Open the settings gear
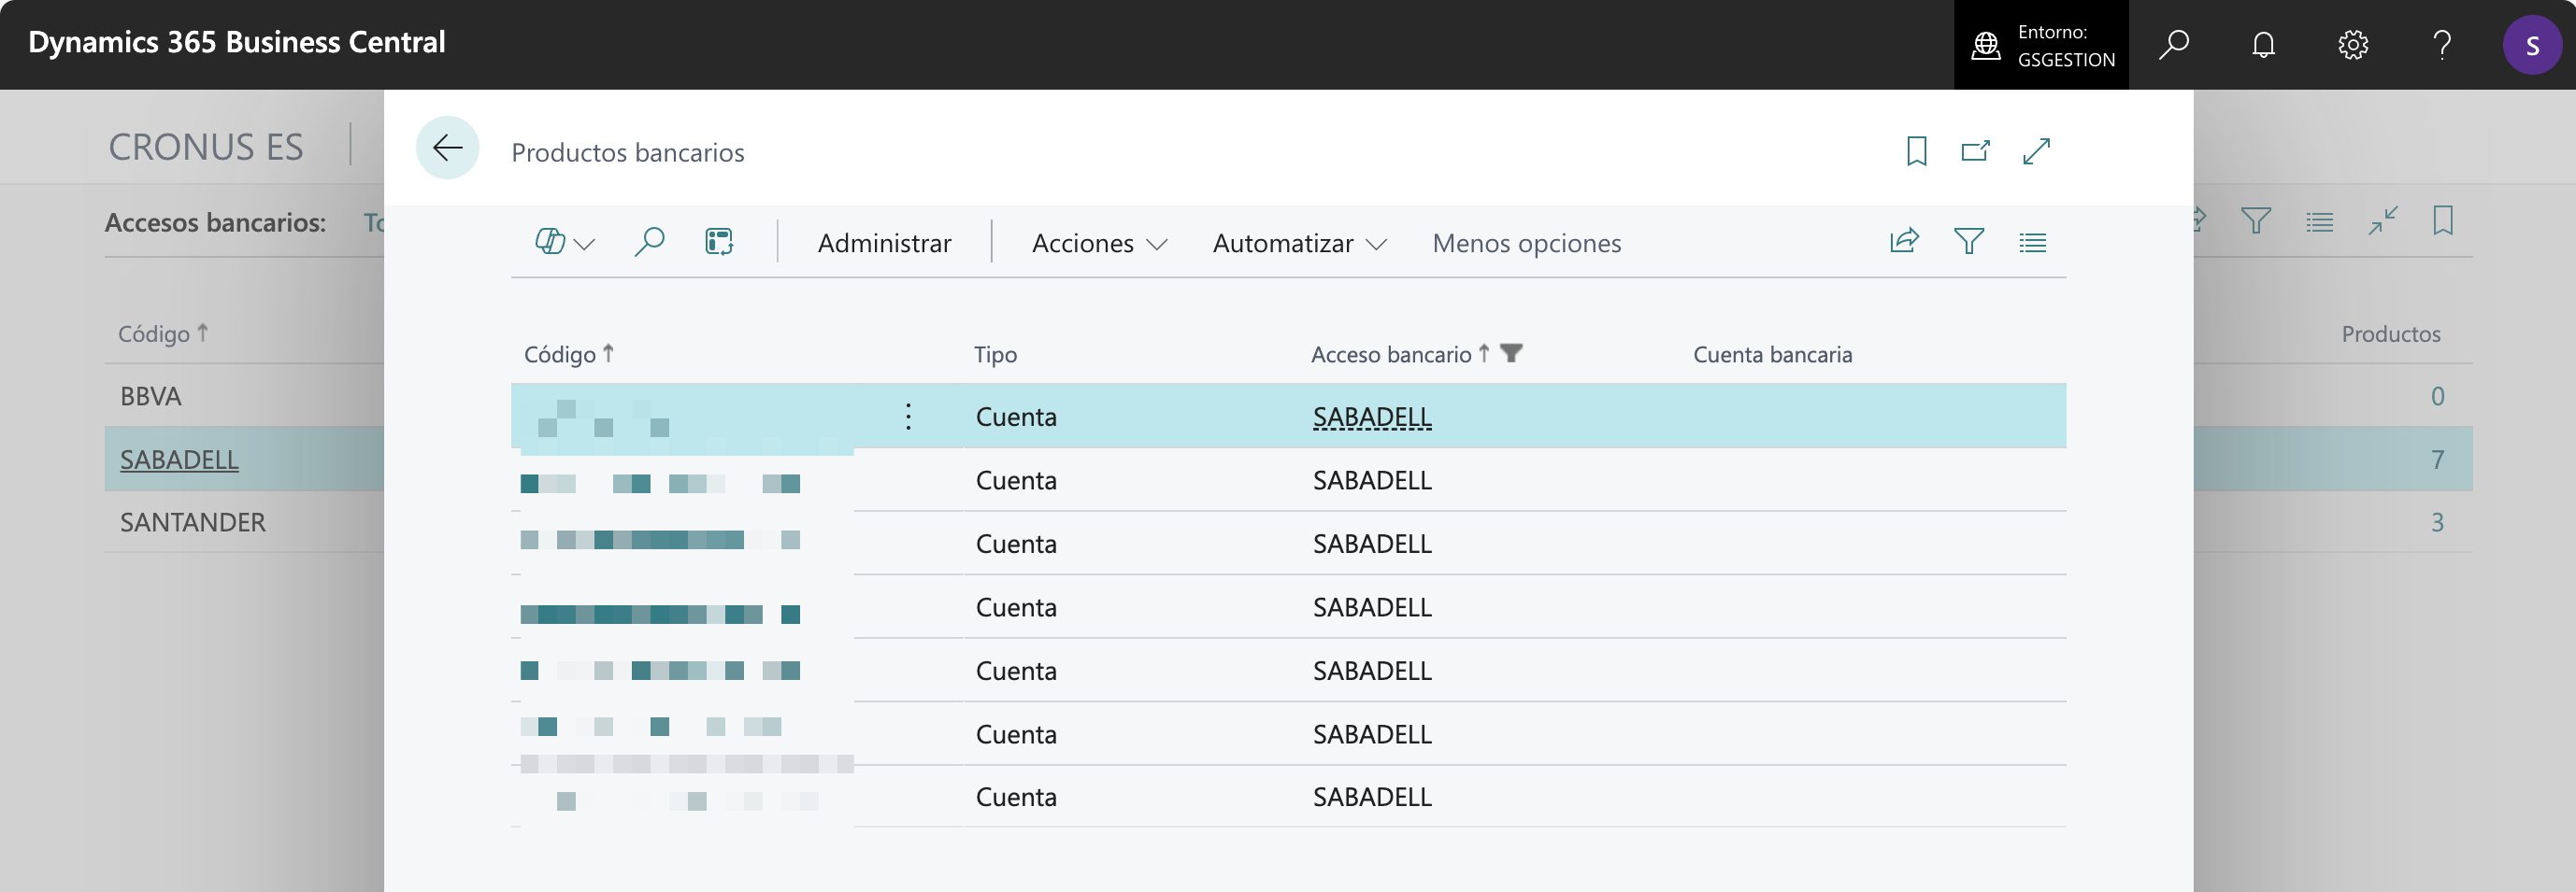2576x892 pixels. [2353, 45]
